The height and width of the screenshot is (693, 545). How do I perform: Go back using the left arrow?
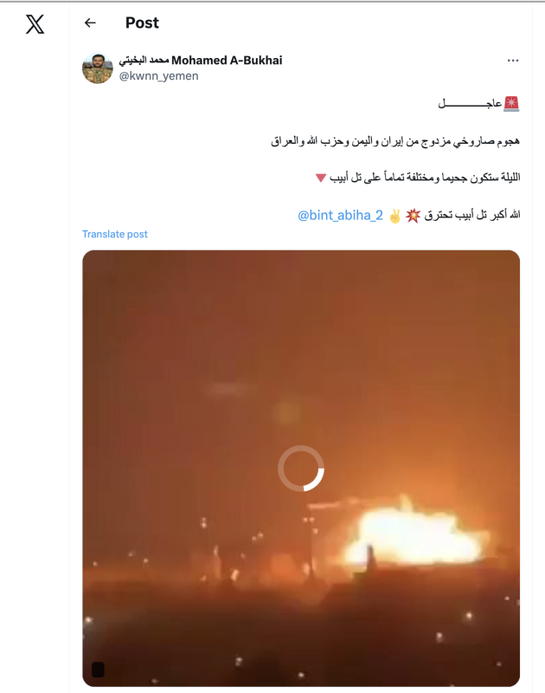pyautogui.click(x=90, y=23)
